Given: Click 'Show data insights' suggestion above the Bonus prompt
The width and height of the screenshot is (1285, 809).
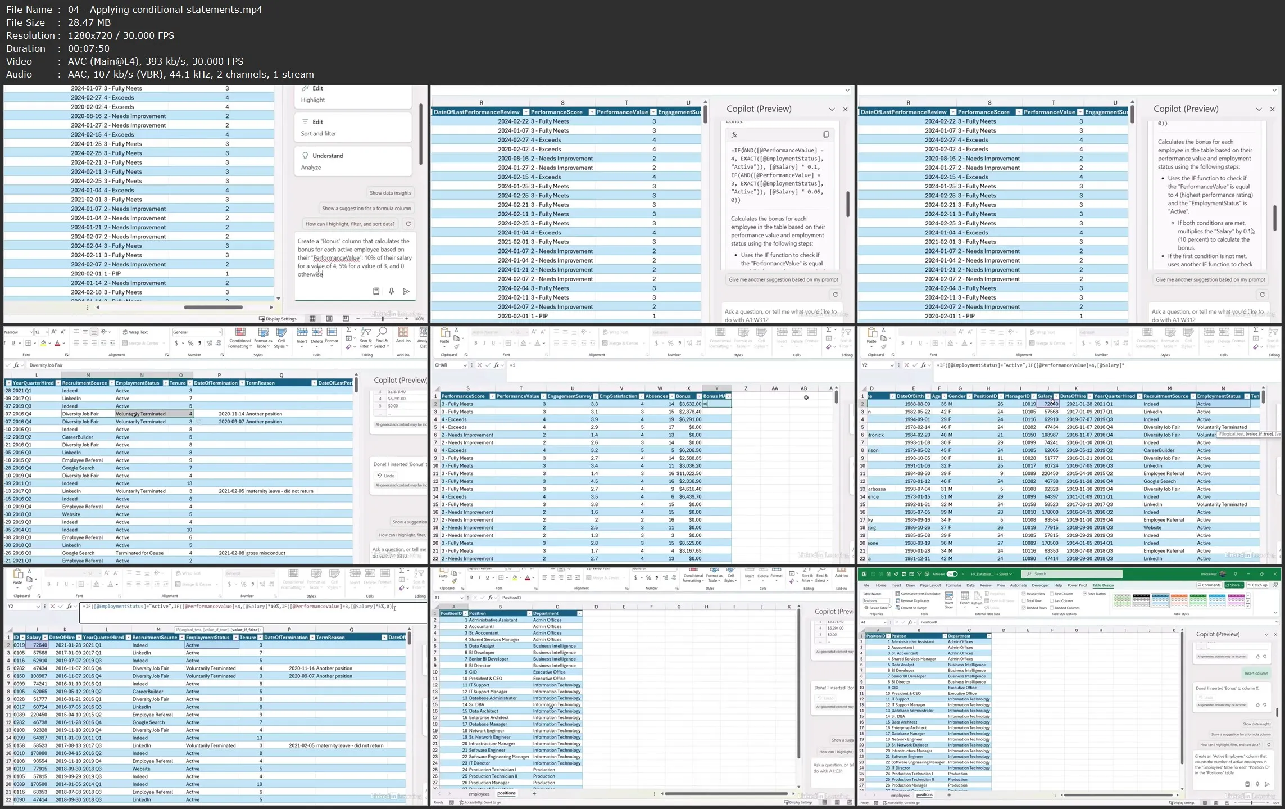Looking at the screenshot, I should (x=390, y=193).
